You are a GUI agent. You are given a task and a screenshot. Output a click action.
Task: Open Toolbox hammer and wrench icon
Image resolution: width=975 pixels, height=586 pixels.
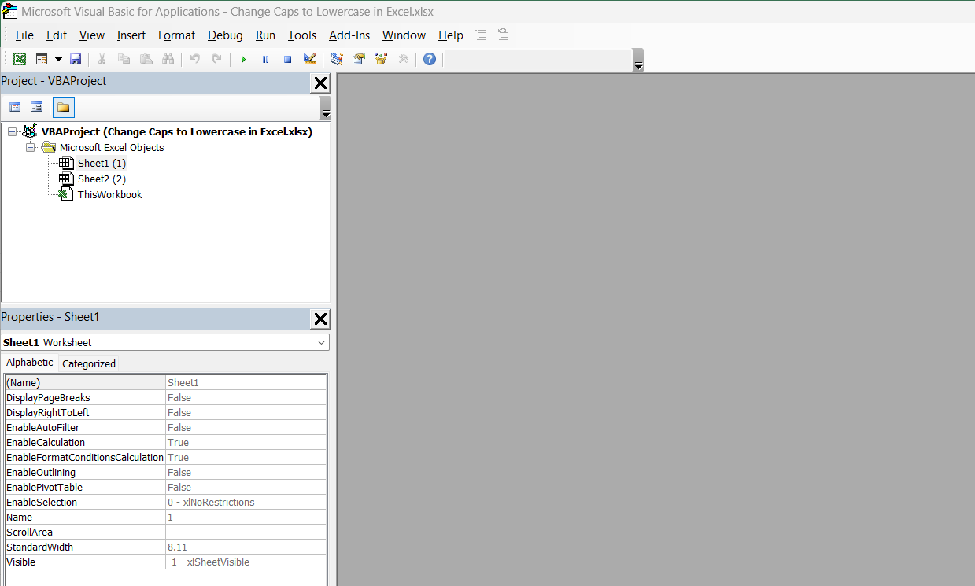[403, 59]
